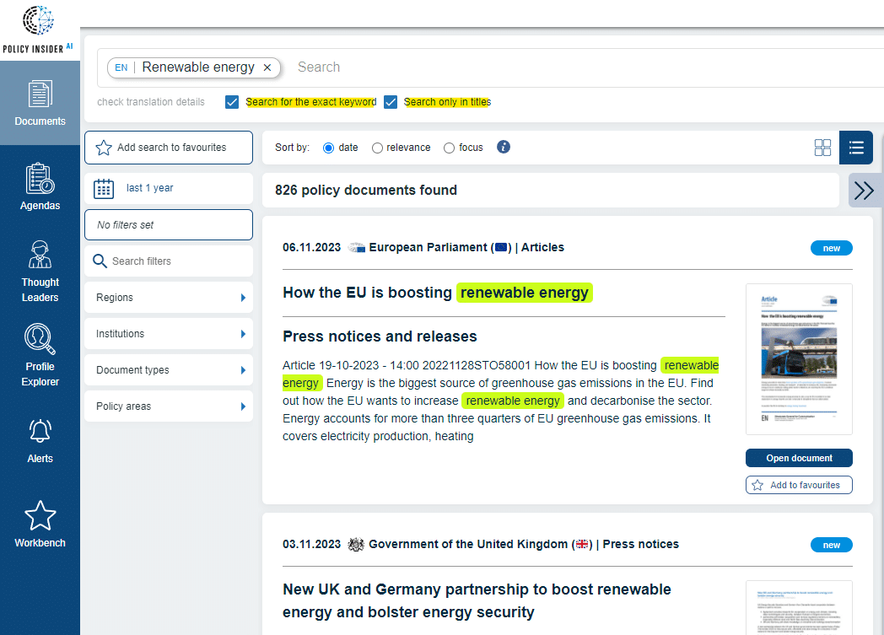Remove the Renewable energy search keyword
This screenshot has width=884, height=635.
click(267, 67)
